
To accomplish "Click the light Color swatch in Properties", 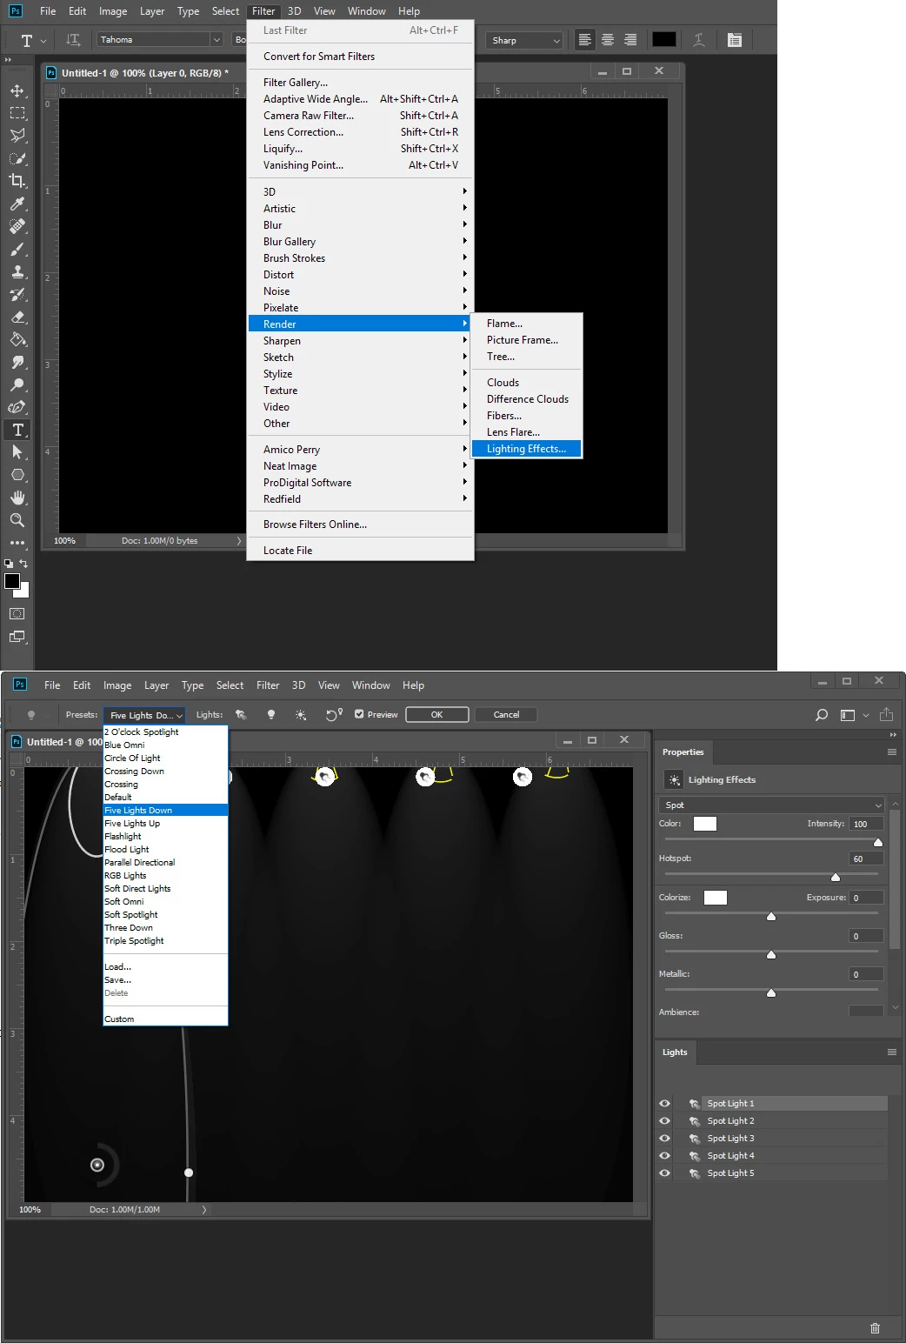I will [x=705, y=824].
